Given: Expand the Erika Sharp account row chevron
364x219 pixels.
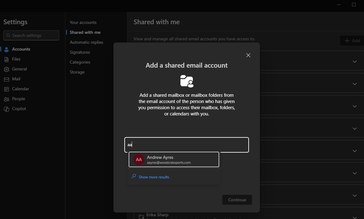Looking at the screenshot, I should tap(355, 217).
